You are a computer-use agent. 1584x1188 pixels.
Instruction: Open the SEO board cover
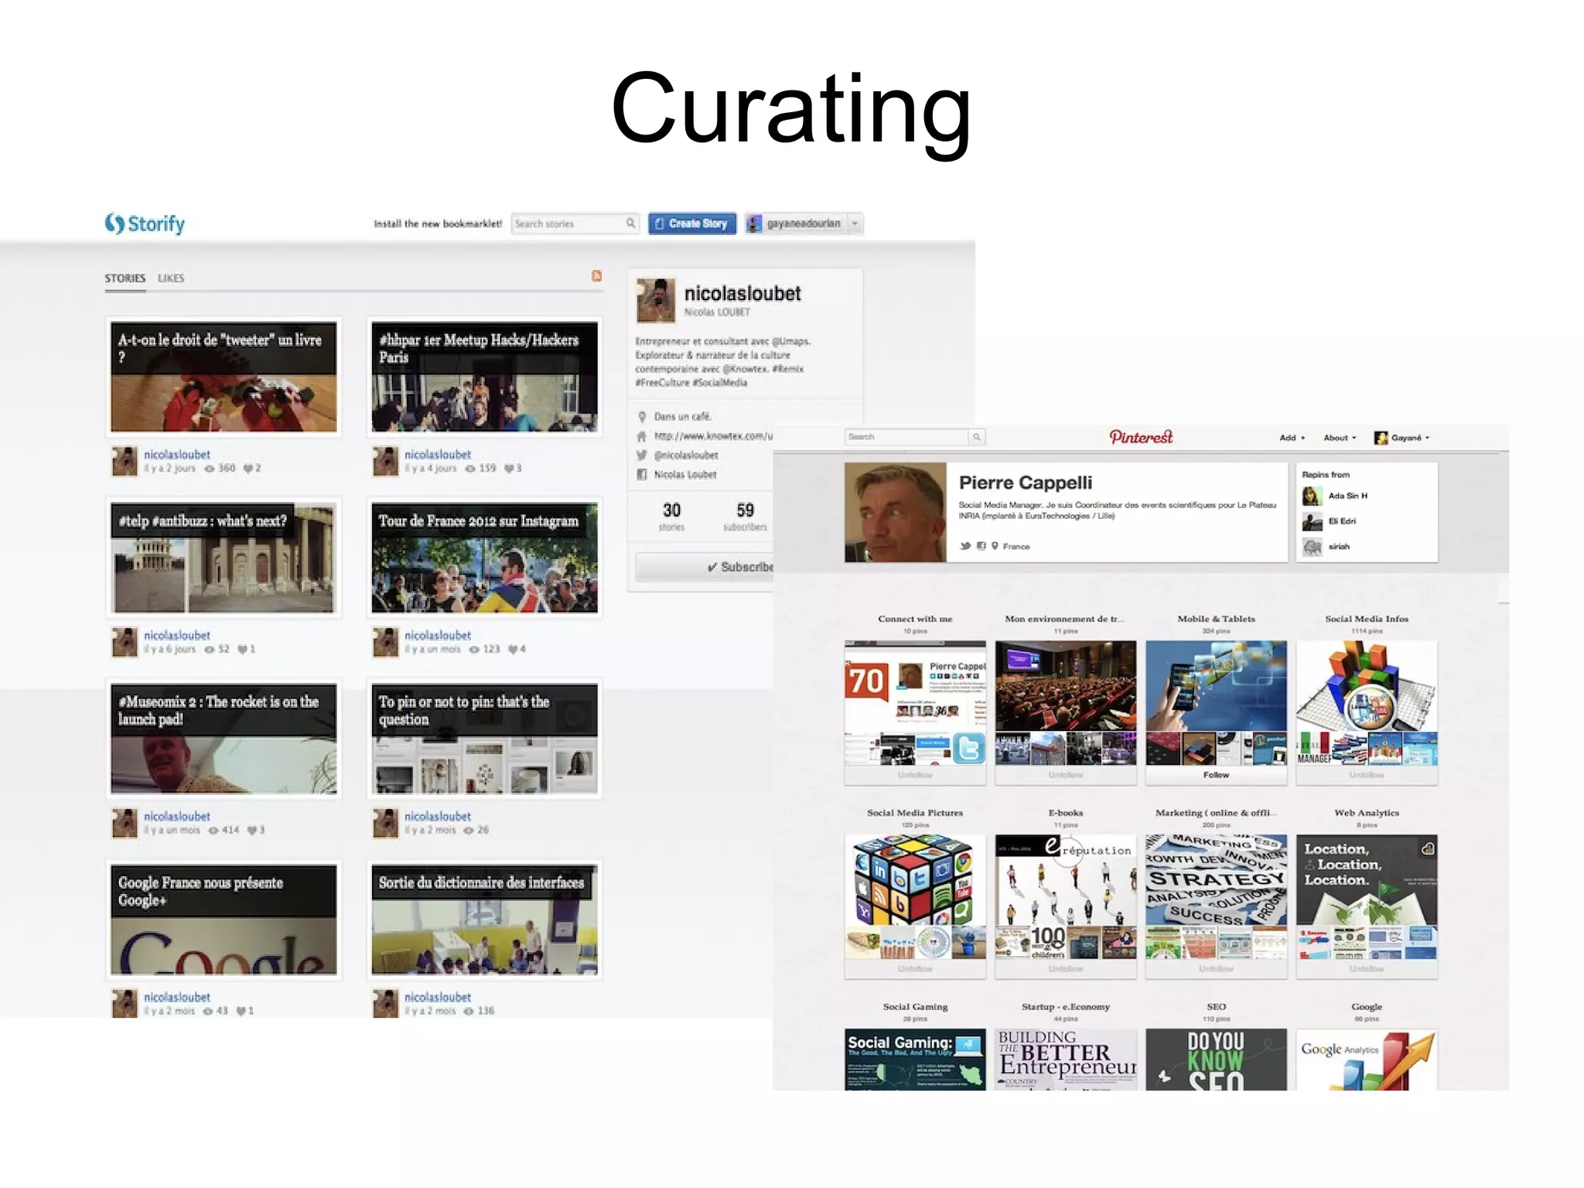pyautogui.click(x=1216, y=1059)
